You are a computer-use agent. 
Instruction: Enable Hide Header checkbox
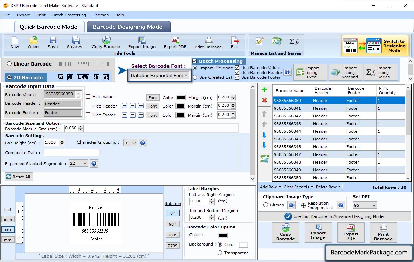point(88,106)
